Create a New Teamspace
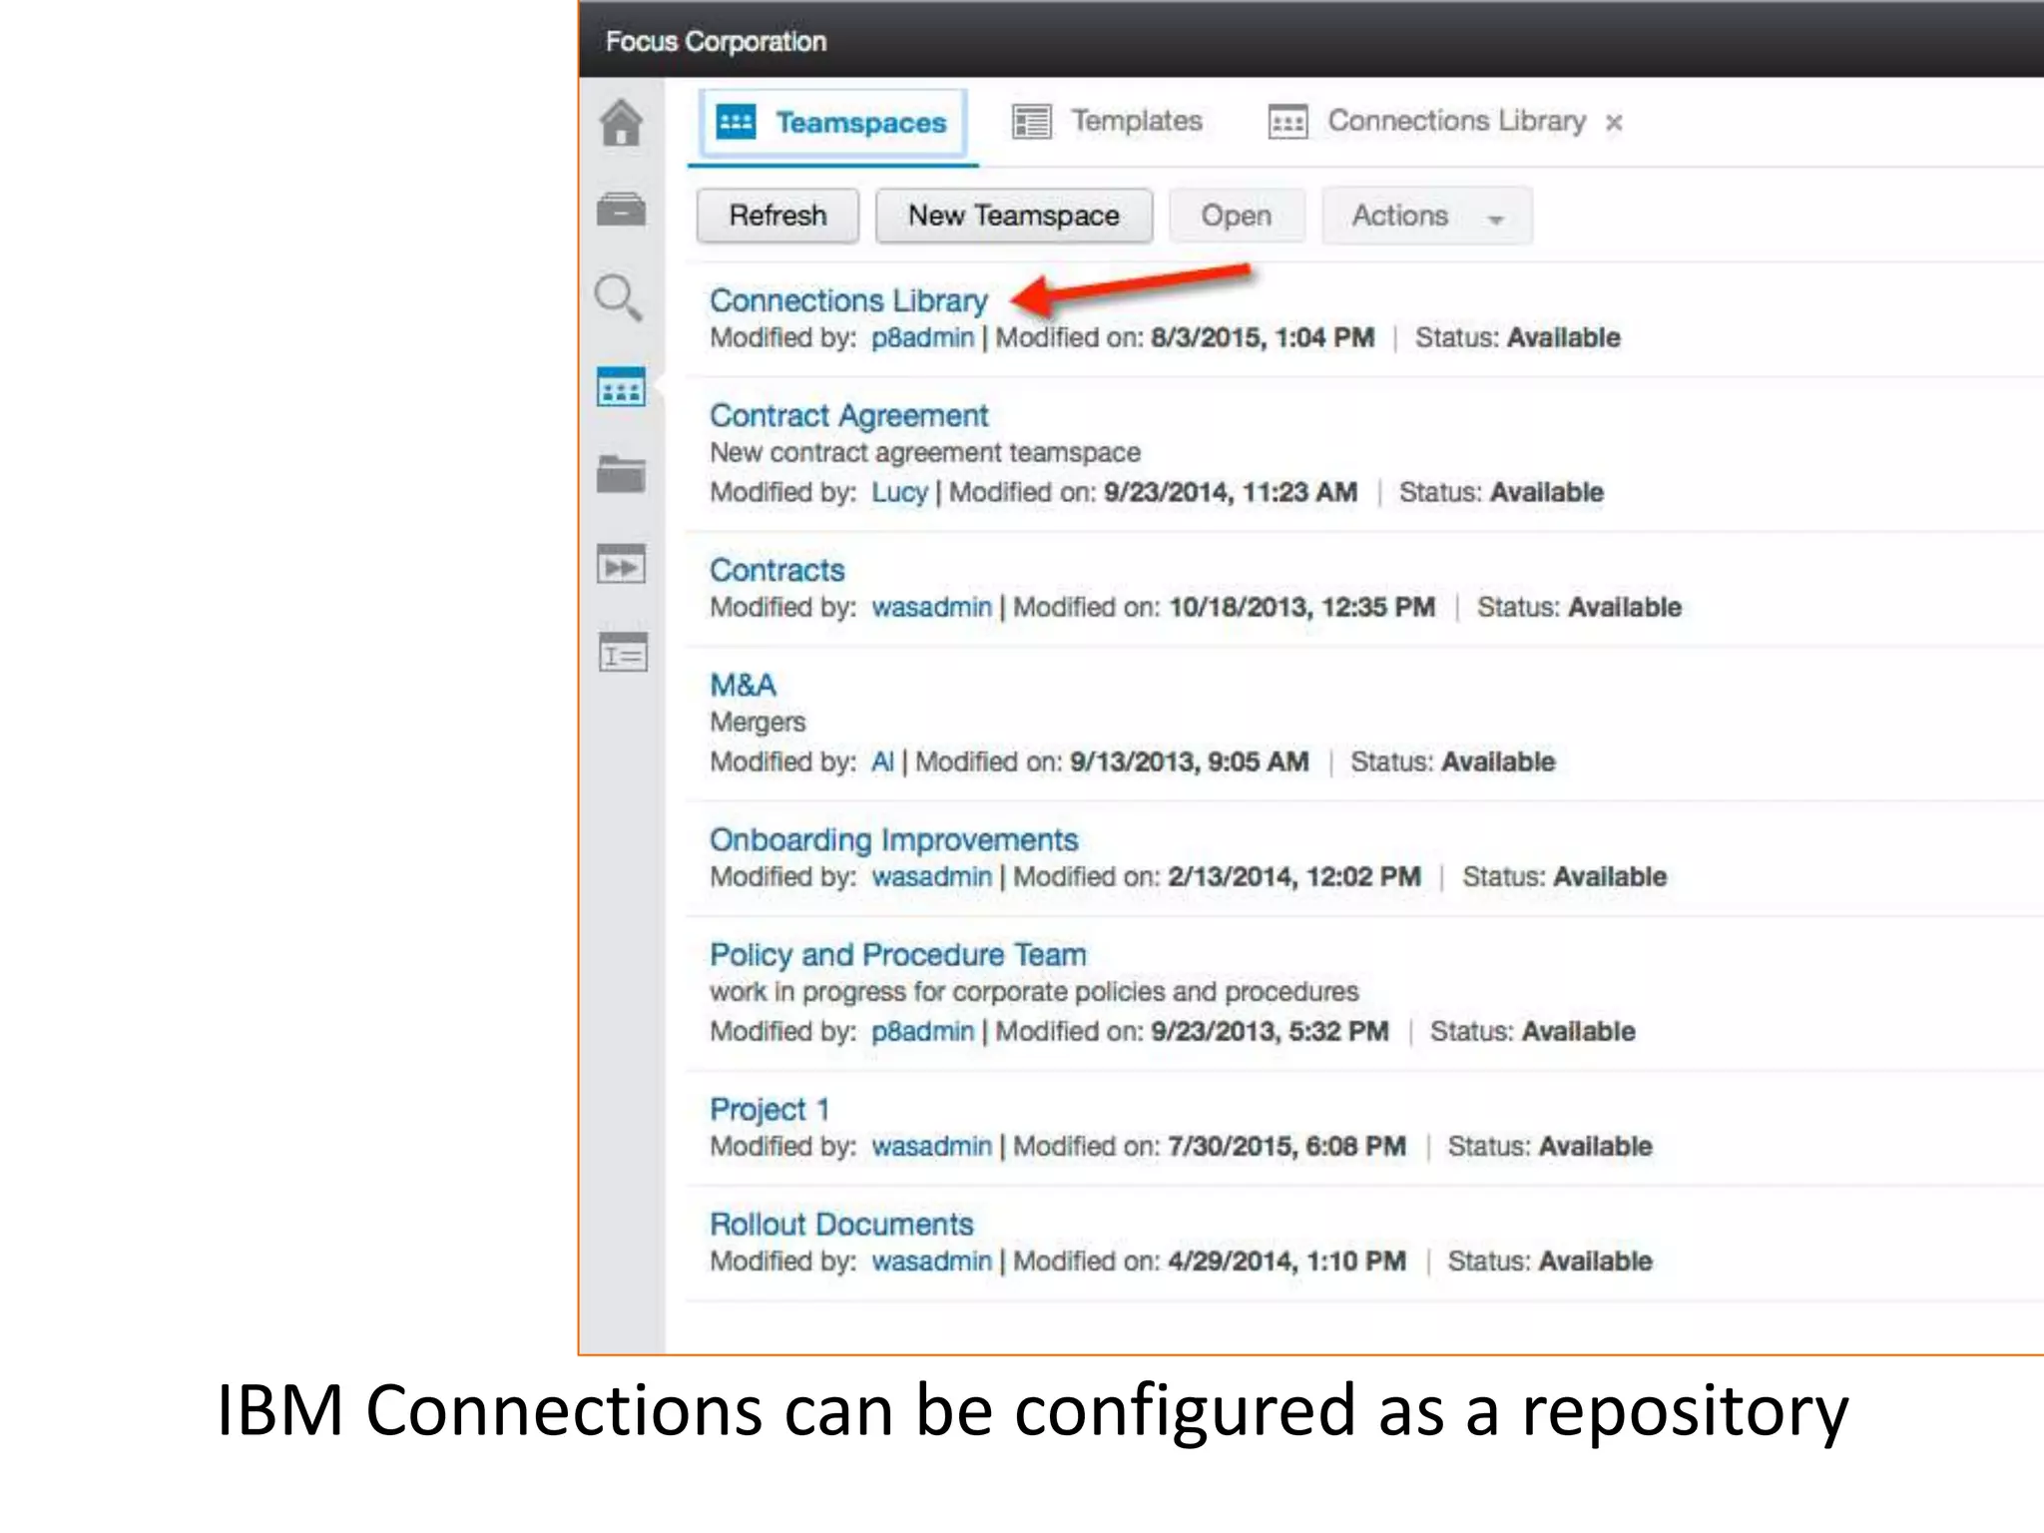The width and height of the screenshot is (2044, 1533). coord(1014,216)
